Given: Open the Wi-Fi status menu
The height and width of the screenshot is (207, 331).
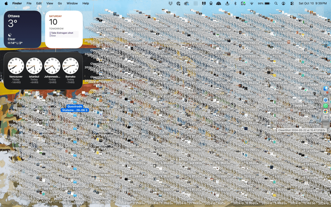Looking at the screenshot, I should (252, 3).
